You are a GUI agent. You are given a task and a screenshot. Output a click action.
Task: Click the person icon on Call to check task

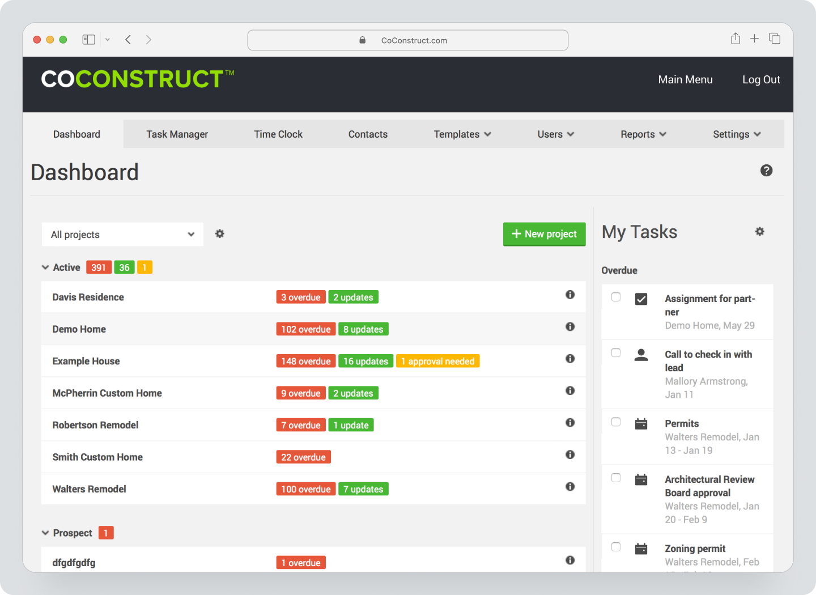641,355
